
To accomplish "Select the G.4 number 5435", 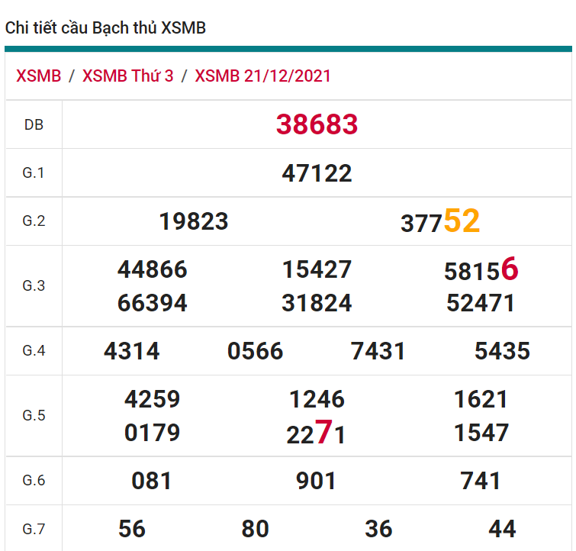I will 502,351.
